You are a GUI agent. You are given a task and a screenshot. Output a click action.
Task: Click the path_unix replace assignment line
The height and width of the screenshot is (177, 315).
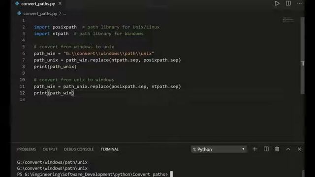coord(107,60)
